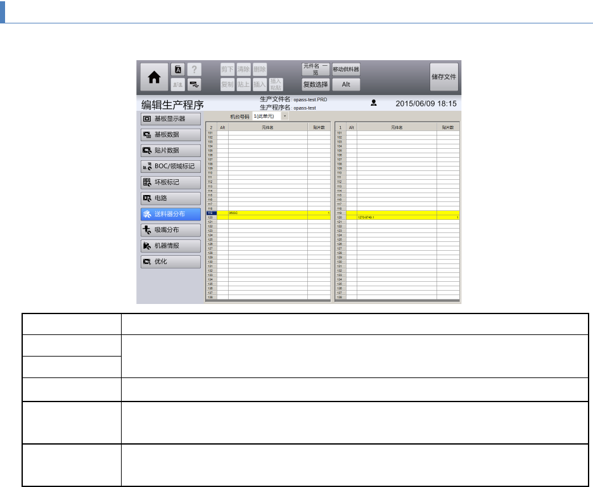The height and width of the screenshot is (487, 593).
Task: Click the 剪下 (cut) toolbar button
Action: 227,70
